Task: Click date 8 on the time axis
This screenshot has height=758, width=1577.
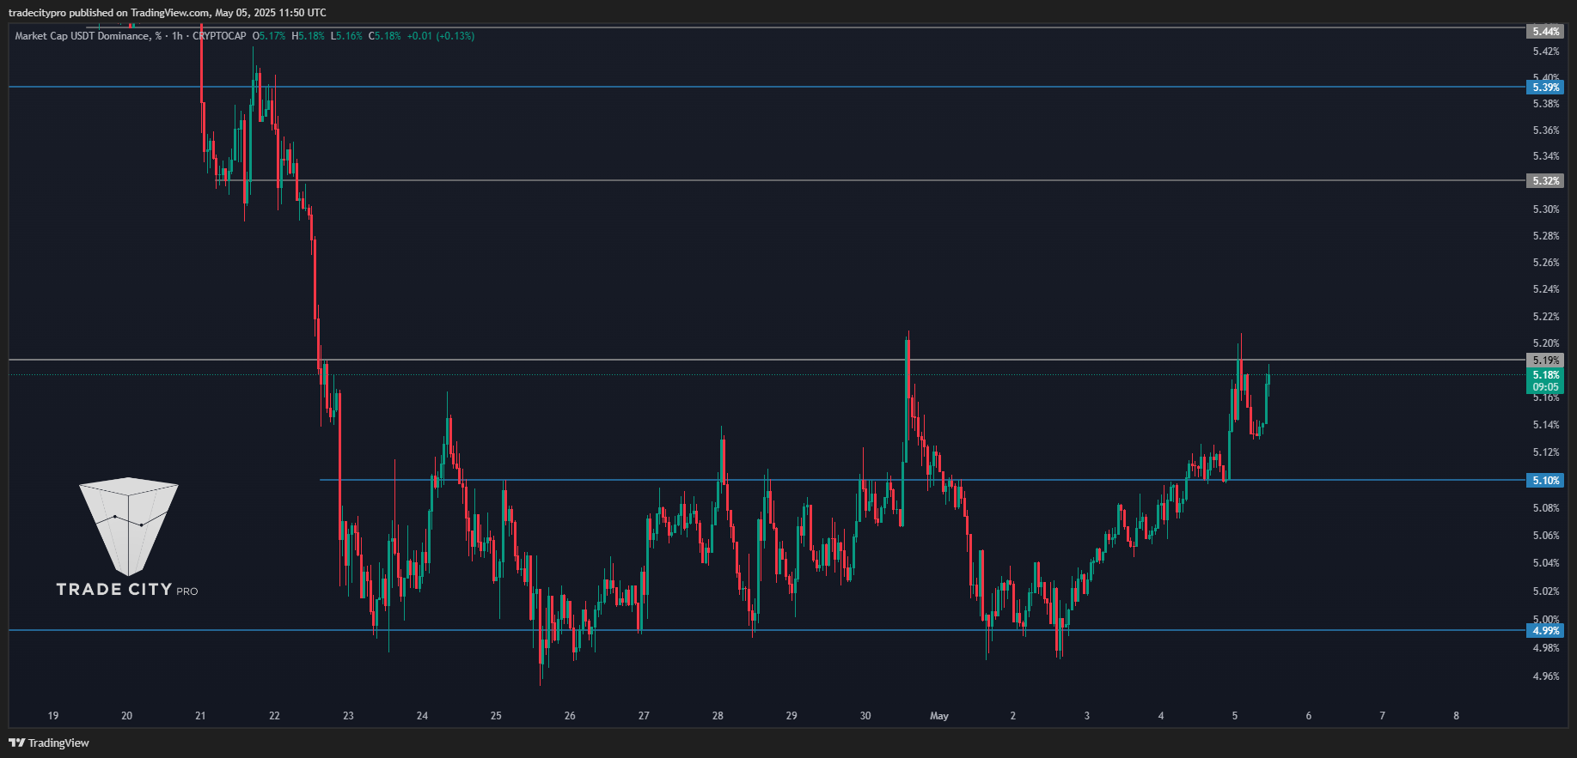Action: tap(1456, 716)
